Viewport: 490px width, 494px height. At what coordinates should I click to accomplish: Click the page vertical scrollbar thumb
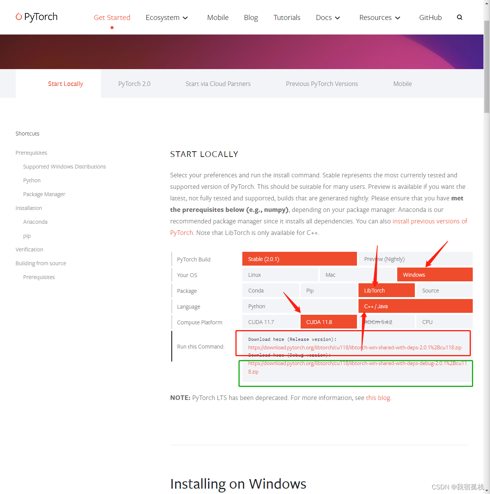[x=487, y=66]
